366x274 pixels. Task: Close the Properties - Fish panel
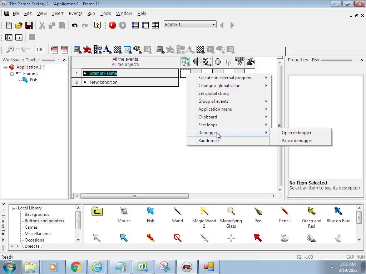362,60
